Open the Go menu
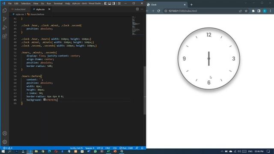 click(x=42, y=3)
